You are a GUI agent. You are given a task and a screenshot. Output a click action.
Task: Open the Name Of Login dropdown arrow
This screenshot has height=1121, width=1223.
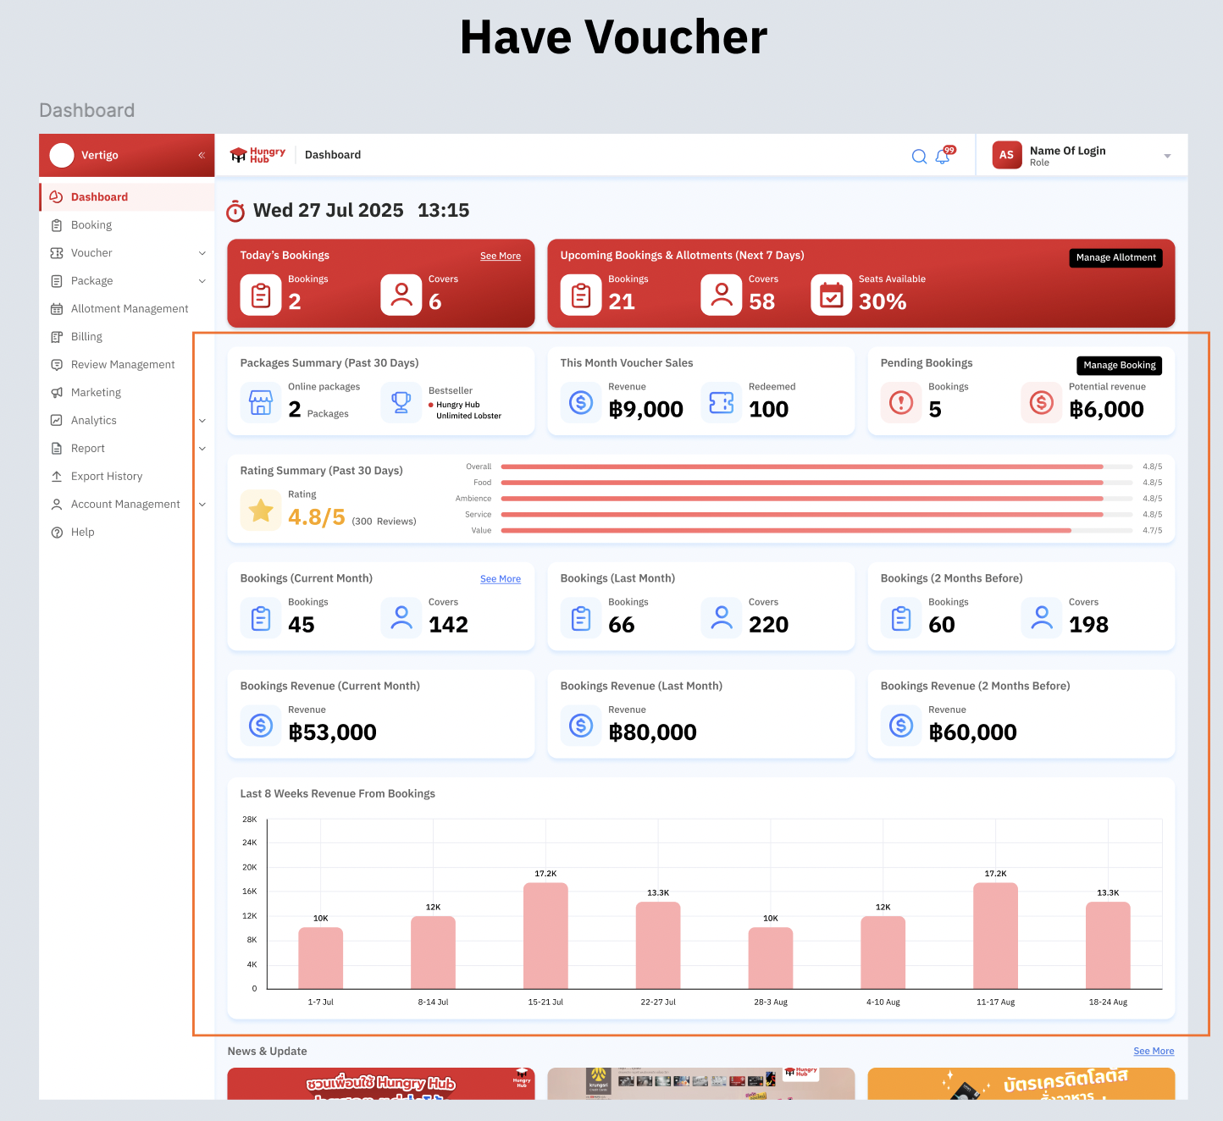tap(1167, 156)
